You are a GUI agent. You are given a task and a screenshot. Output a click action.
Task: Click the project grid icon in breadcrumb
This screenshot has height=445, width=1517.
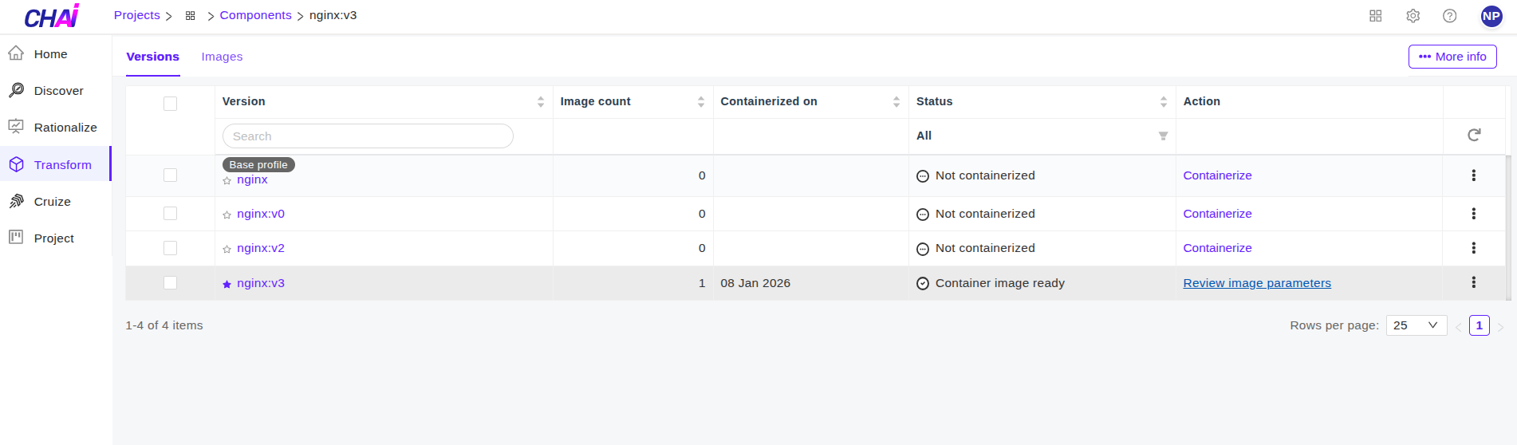[x=190, y=16]
